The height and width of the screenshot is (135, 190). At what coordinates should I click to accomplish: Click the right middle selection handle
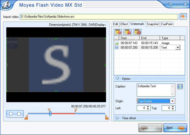click(x=105, y=65)
